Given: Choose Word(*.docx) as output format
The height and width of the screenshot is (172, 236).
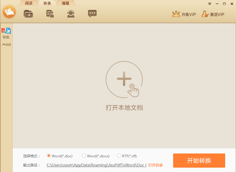Looking at the screenshot, I should pos(84,156).
